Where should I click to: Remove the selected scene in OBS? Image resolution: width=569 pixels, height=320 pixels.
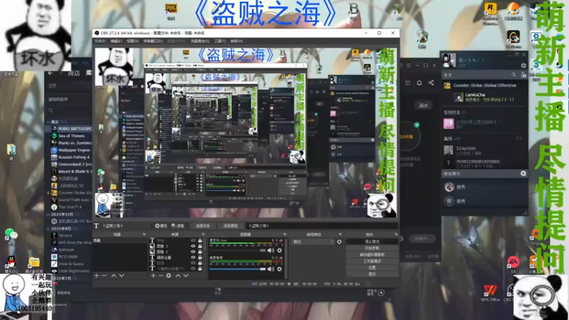105,276
